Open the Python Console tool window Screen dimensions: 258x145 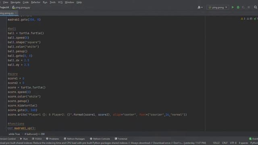pyautogui.click(x=100, y=139)
